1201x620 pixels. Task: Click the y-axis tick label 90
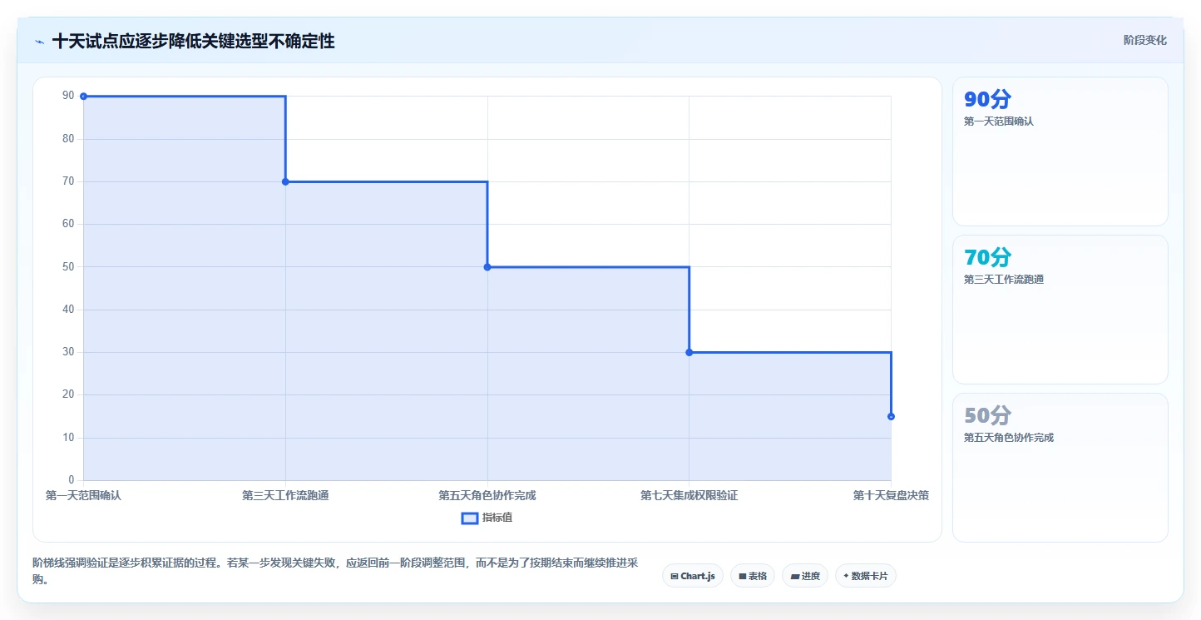[68, 96]
